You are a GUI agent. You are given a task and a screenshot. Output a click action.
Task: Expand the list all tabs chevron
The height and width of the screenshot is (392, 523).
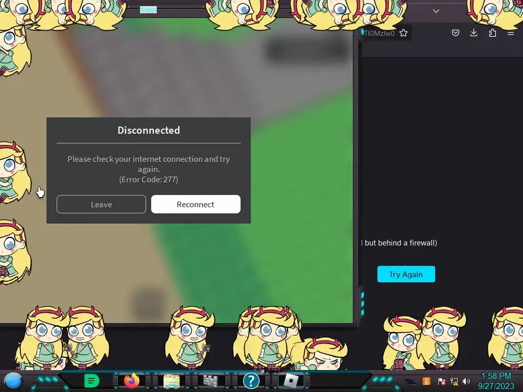click(x=436, y=11)
